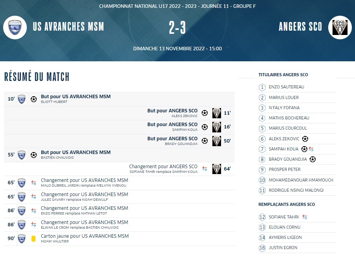Click substitution arrows for Elwan Le Crom change
Screen dimensions: 355x257
tap(34, 224)
